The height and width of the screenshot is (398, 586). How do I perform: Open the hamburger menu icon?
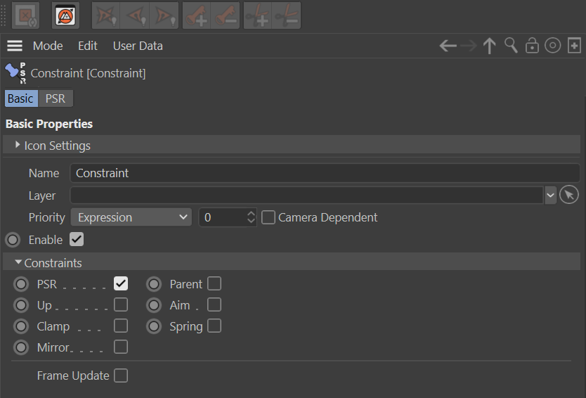click(x=15, y=46)
